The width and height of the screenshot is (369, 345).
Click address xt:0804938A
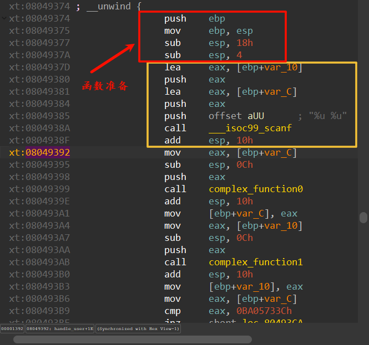pos(39,128)
